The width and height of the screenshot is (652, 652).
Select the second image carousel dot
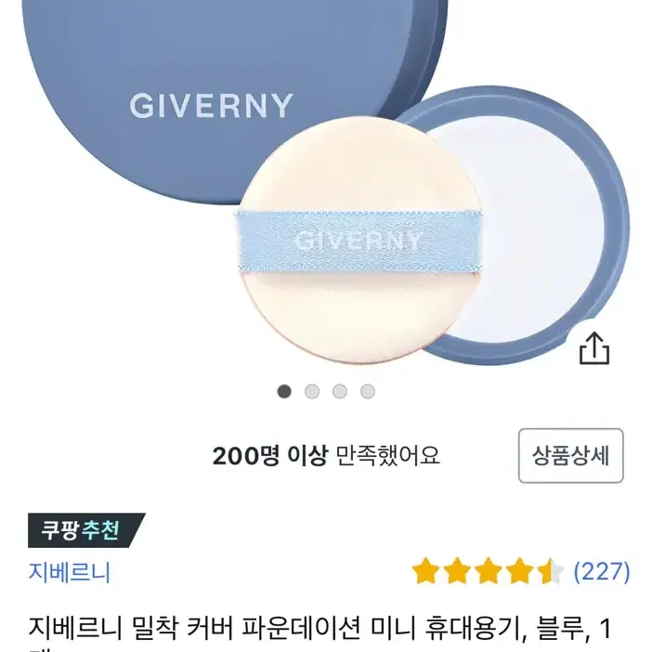[312, 391]
